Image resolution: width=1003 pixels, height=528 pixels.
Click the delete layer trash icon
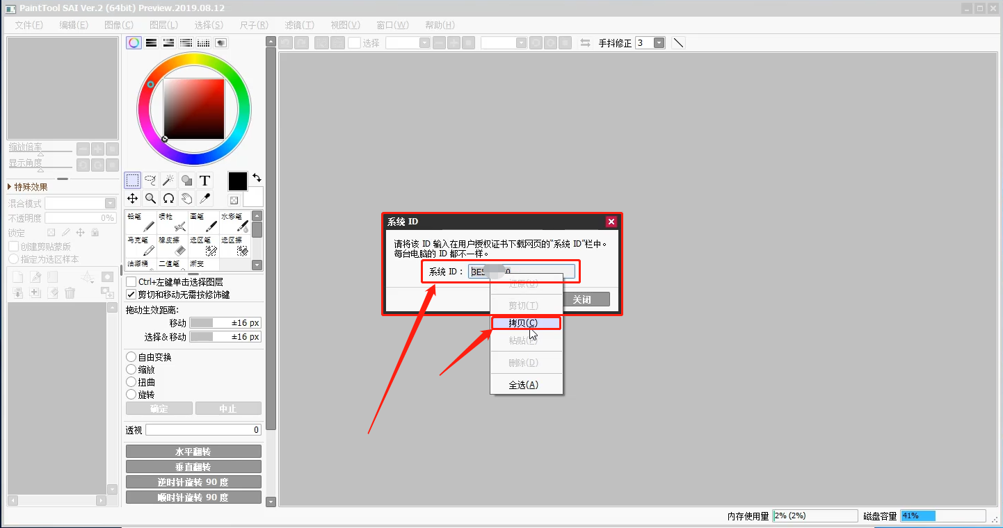(70, 293)
